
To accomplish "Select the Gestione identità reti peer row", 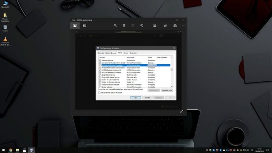I will coord(134,85).
